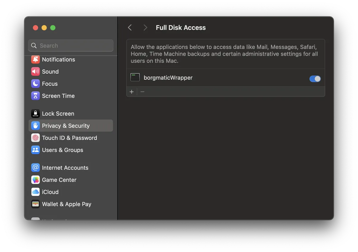Screen dimensions: 358x252
Task: Select the borgmaticWrapper row name
Action: pyautogui.click(x=168, y=78)
